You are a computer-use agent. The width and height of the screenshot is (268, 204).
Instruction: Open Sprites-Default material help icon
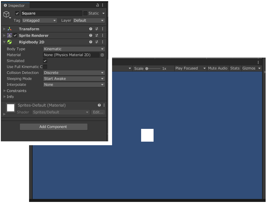(x=99, y=105)
